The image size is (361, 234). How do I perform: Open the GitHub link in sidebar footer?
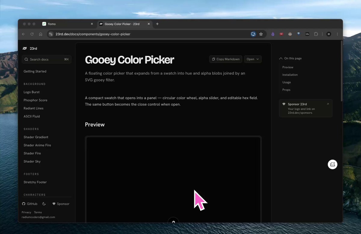(x=29, y=204)
